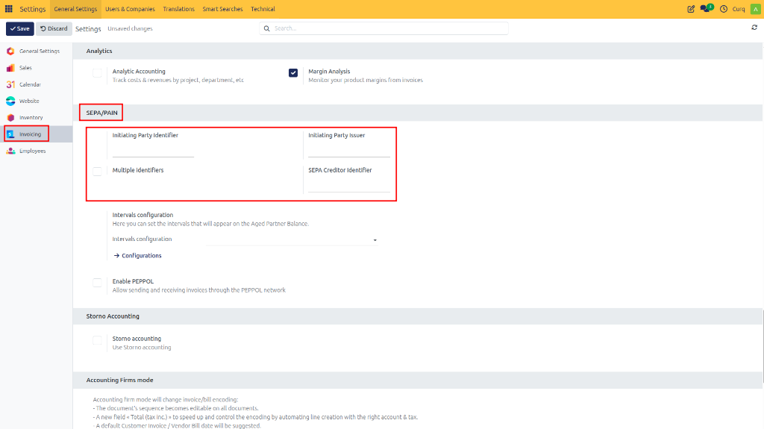Screen dimensions: 764x429
Task: Click the settings Search box
Action: point(384,28)
